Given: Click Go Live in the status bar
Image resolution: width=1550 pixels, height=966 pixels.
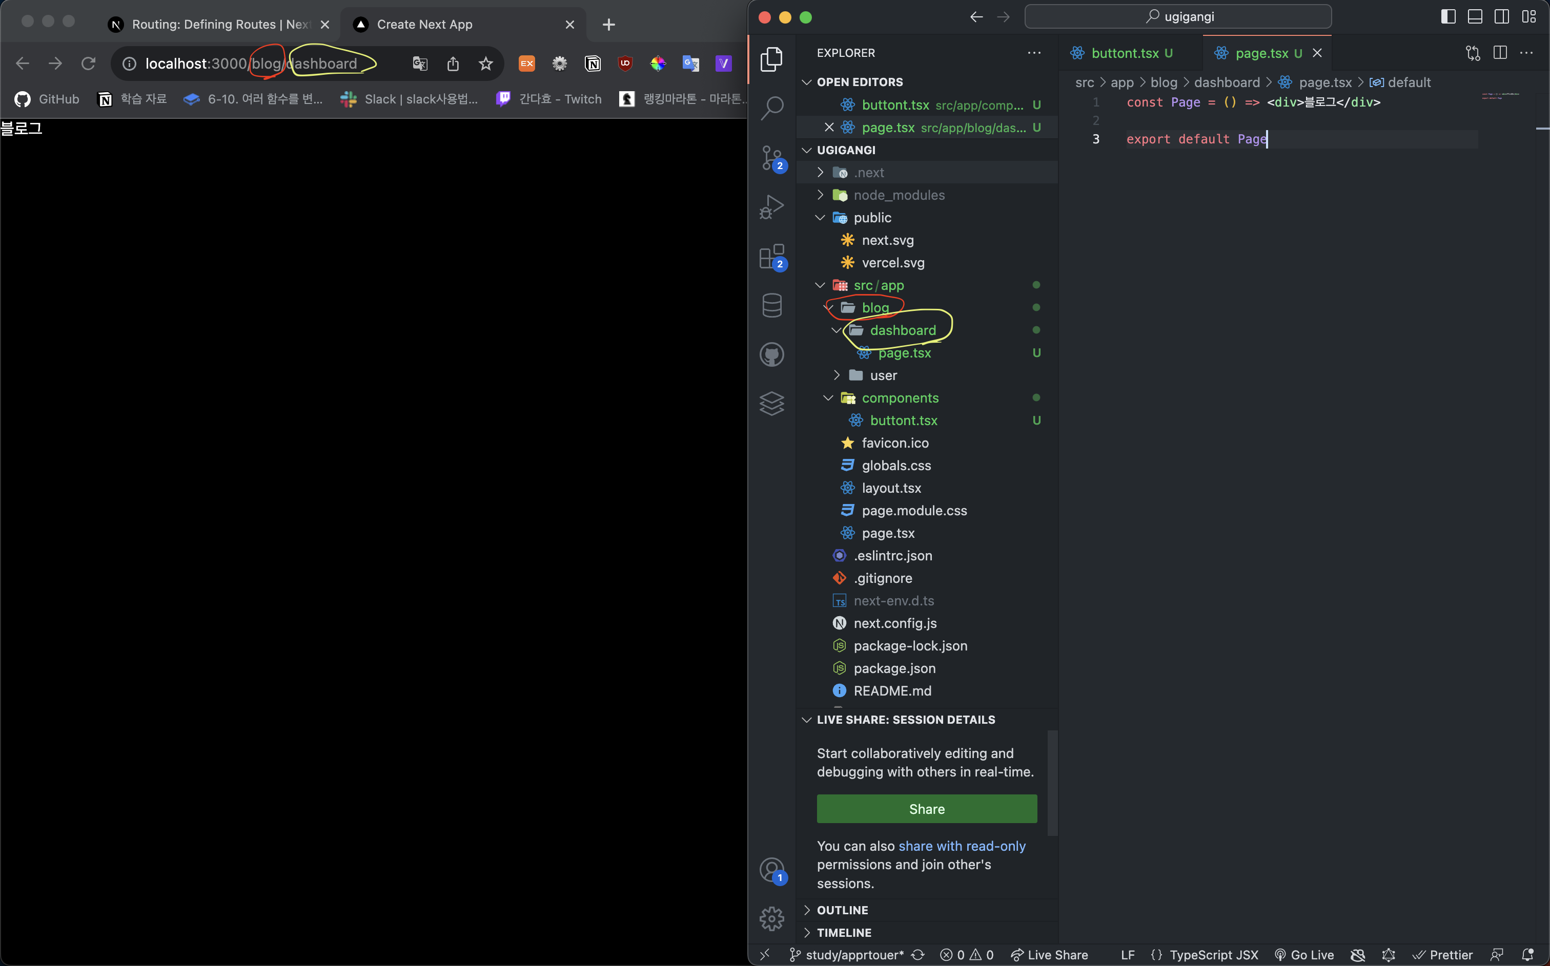Looking at the screenshot, I should [1304, 955].
